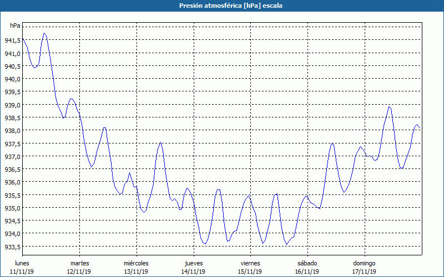Select the 'jueves' day label

(x=194, y=264)
